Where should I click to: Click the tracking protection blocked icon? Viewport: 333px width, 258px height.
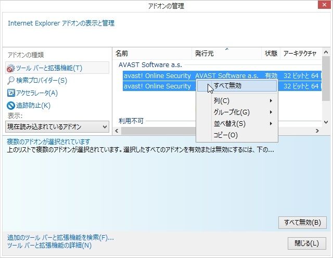[x=10, y=106]
